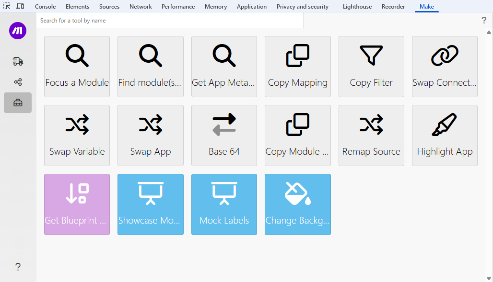Click the Swap Variable tile
This screenshot has width=493, height=282.
(x=77, y=135)
